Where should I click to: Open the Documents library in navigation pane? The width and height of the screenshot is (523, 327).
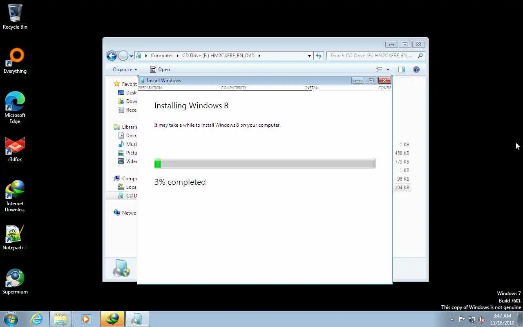click(127, 136)
